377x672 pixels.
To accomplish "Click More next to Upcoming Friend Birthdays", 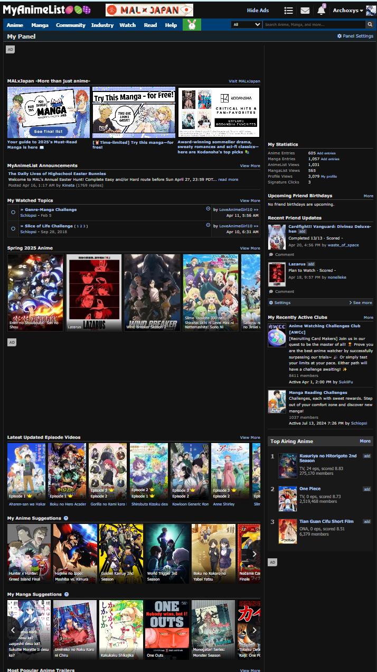I will 369,196.
